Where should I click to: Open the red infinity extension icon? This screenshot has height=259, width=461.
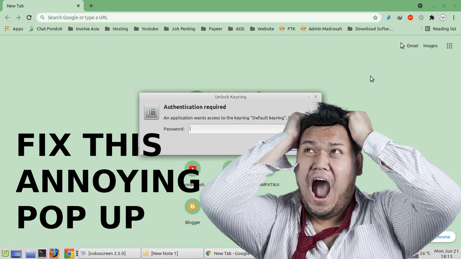[410, 18]
